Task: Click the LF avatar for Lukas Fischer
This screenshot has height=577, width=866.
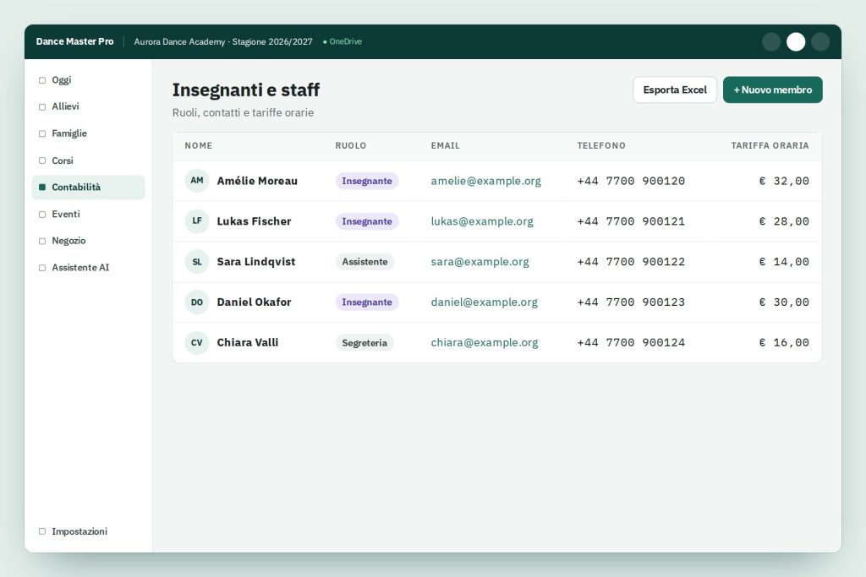Action: click(196, 220)
